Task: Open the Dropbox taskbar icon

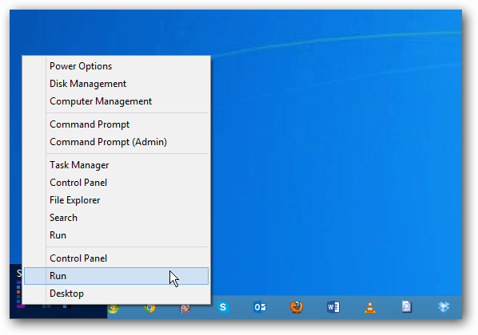Action: point(444,307)
